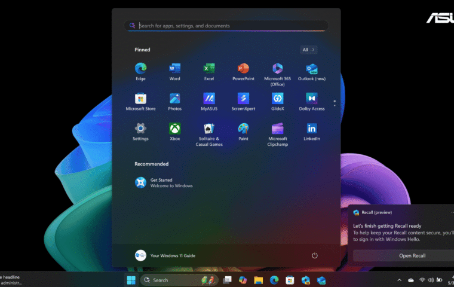The height and width of the screenshot is (287, 454).
Task: Launch the ScreenXpert app
Action: tap(243, 102)
